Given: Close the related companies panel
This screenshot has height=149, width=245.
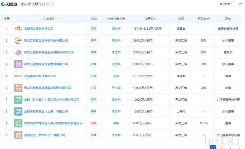Looking at the screenshot, I should pos(240,4).
